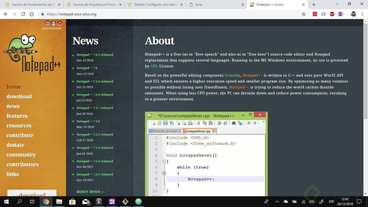Open the OneDrive cloud tray icon
This screenshot has height=207, width=368.
point(286,202)
